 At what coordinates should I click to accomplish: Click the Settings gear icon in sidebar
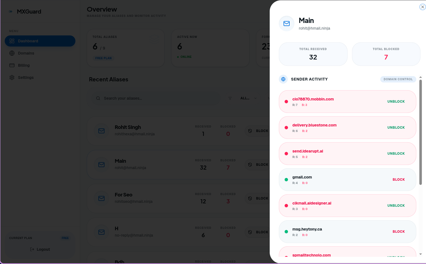point(12,77)
